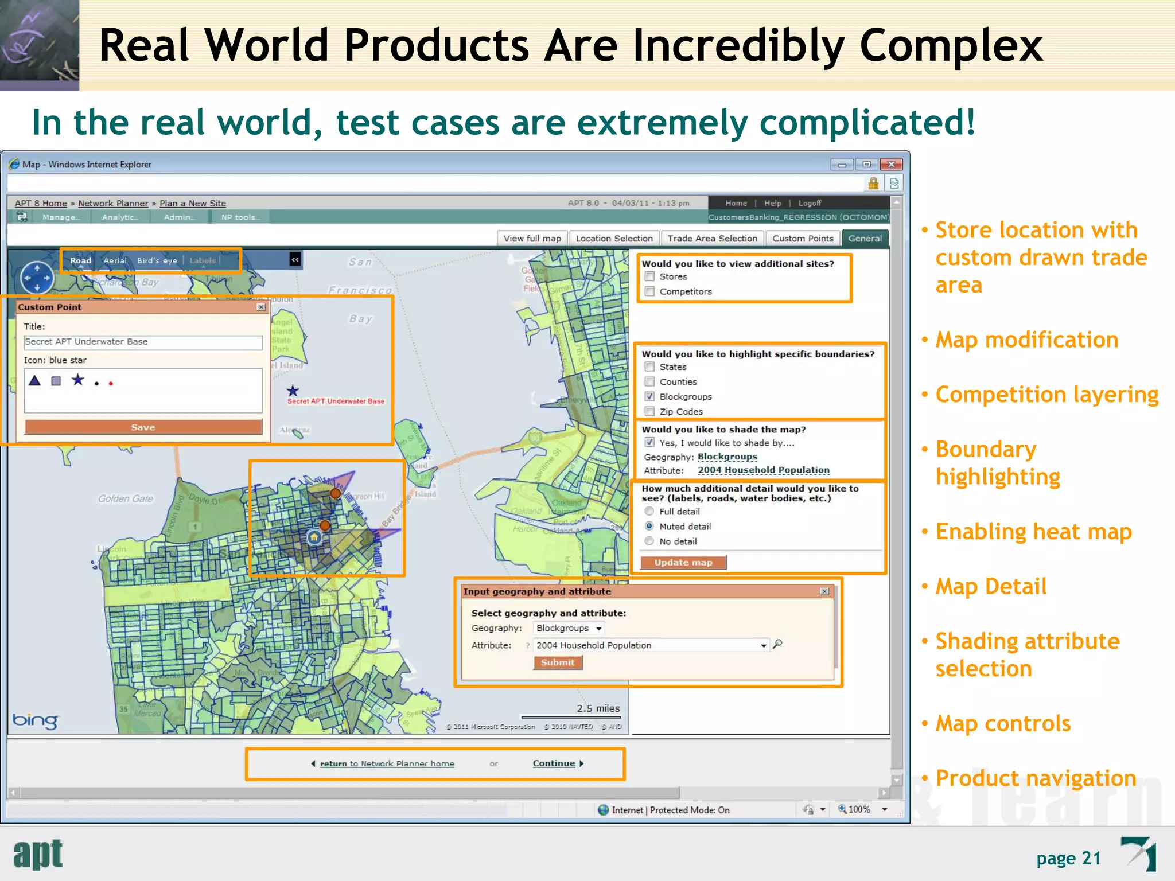Screen dimensions: 1175x881
Task: Switch the map to Aerial view
Action: tap(115, 260)
